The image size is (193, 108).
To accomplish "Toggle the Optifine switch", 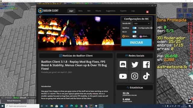I will (134, 28).
